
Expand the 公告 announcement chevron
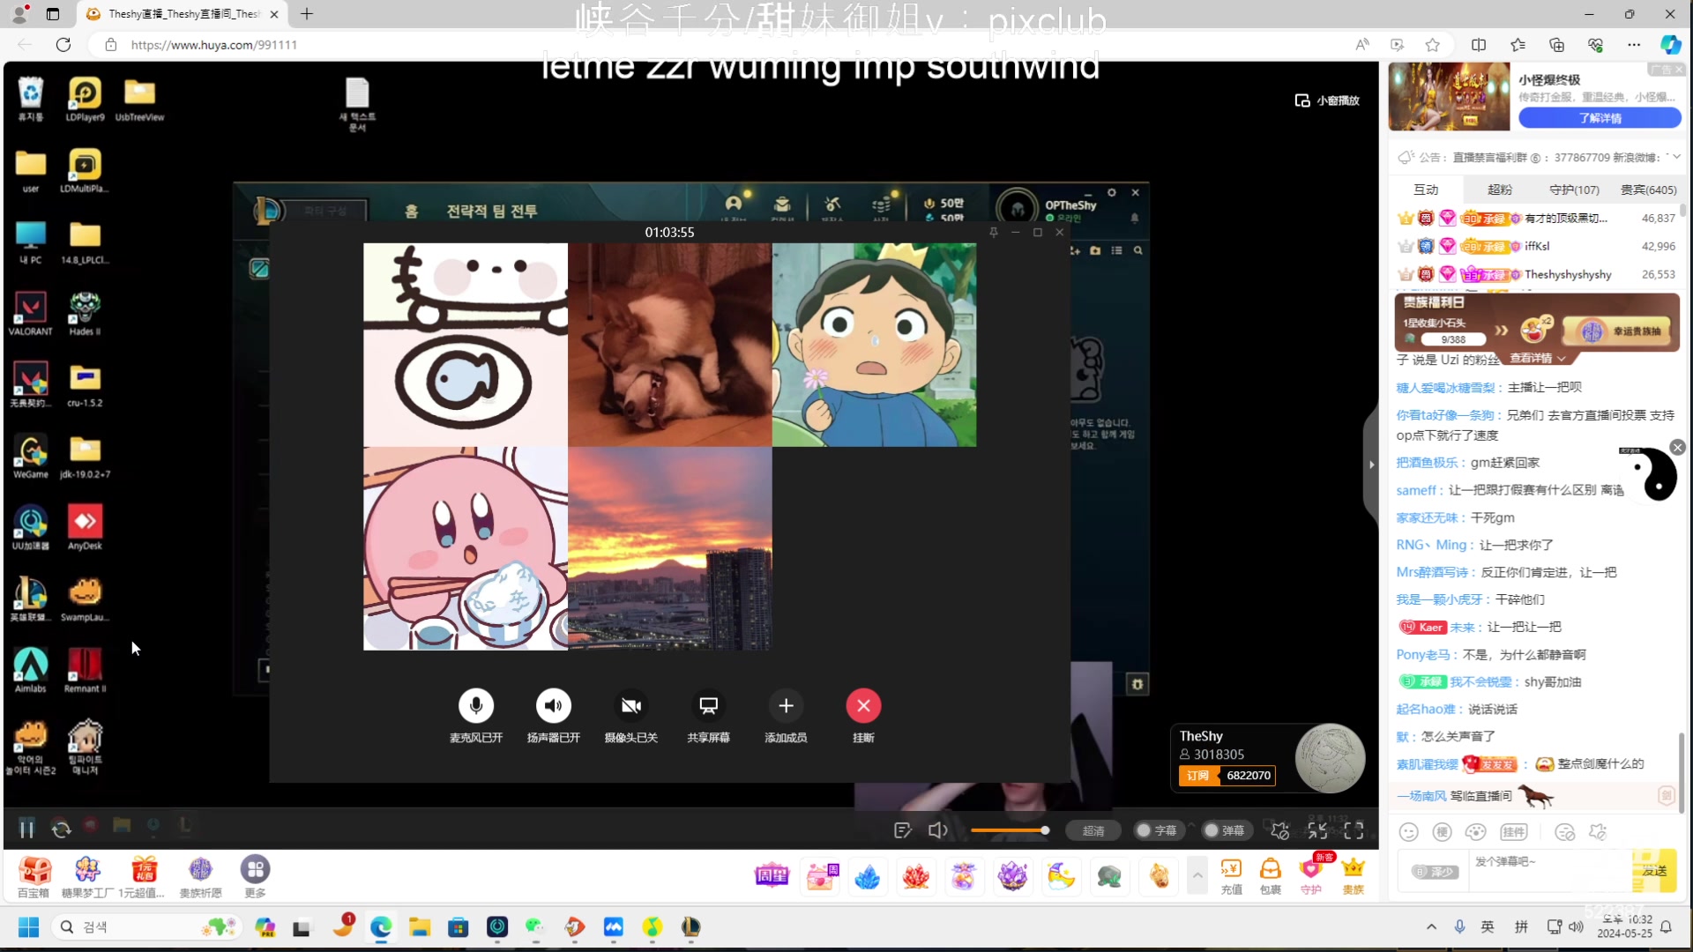(1675, 157)
